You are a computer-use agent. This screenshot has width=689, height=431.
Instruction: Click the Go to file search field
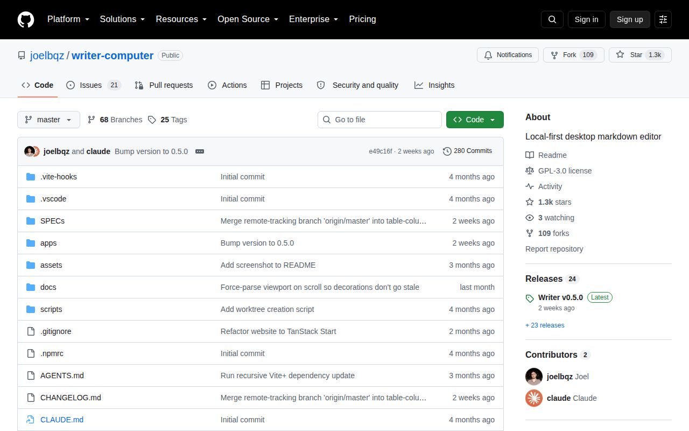click(379, 120)
